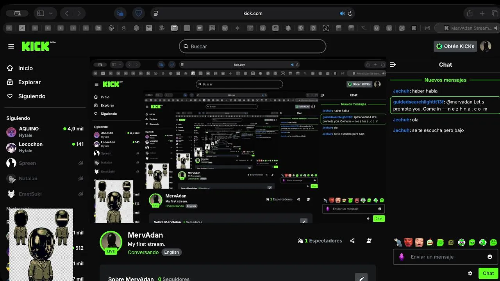Expand the chevron next to the sidebar button
500x281 pixels.
click(x=51, y=13)
